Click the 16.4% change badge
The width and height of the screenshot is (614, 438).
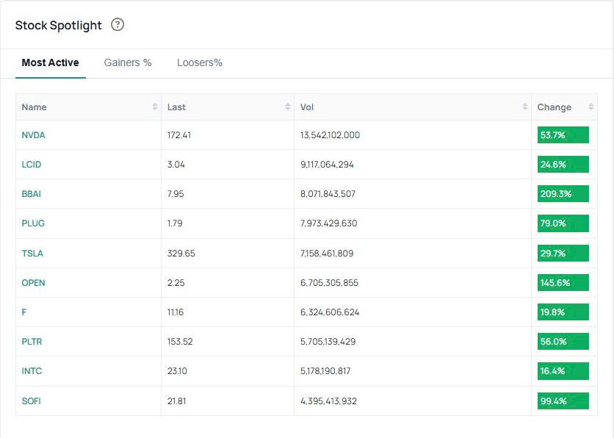(x=563, y=371)
